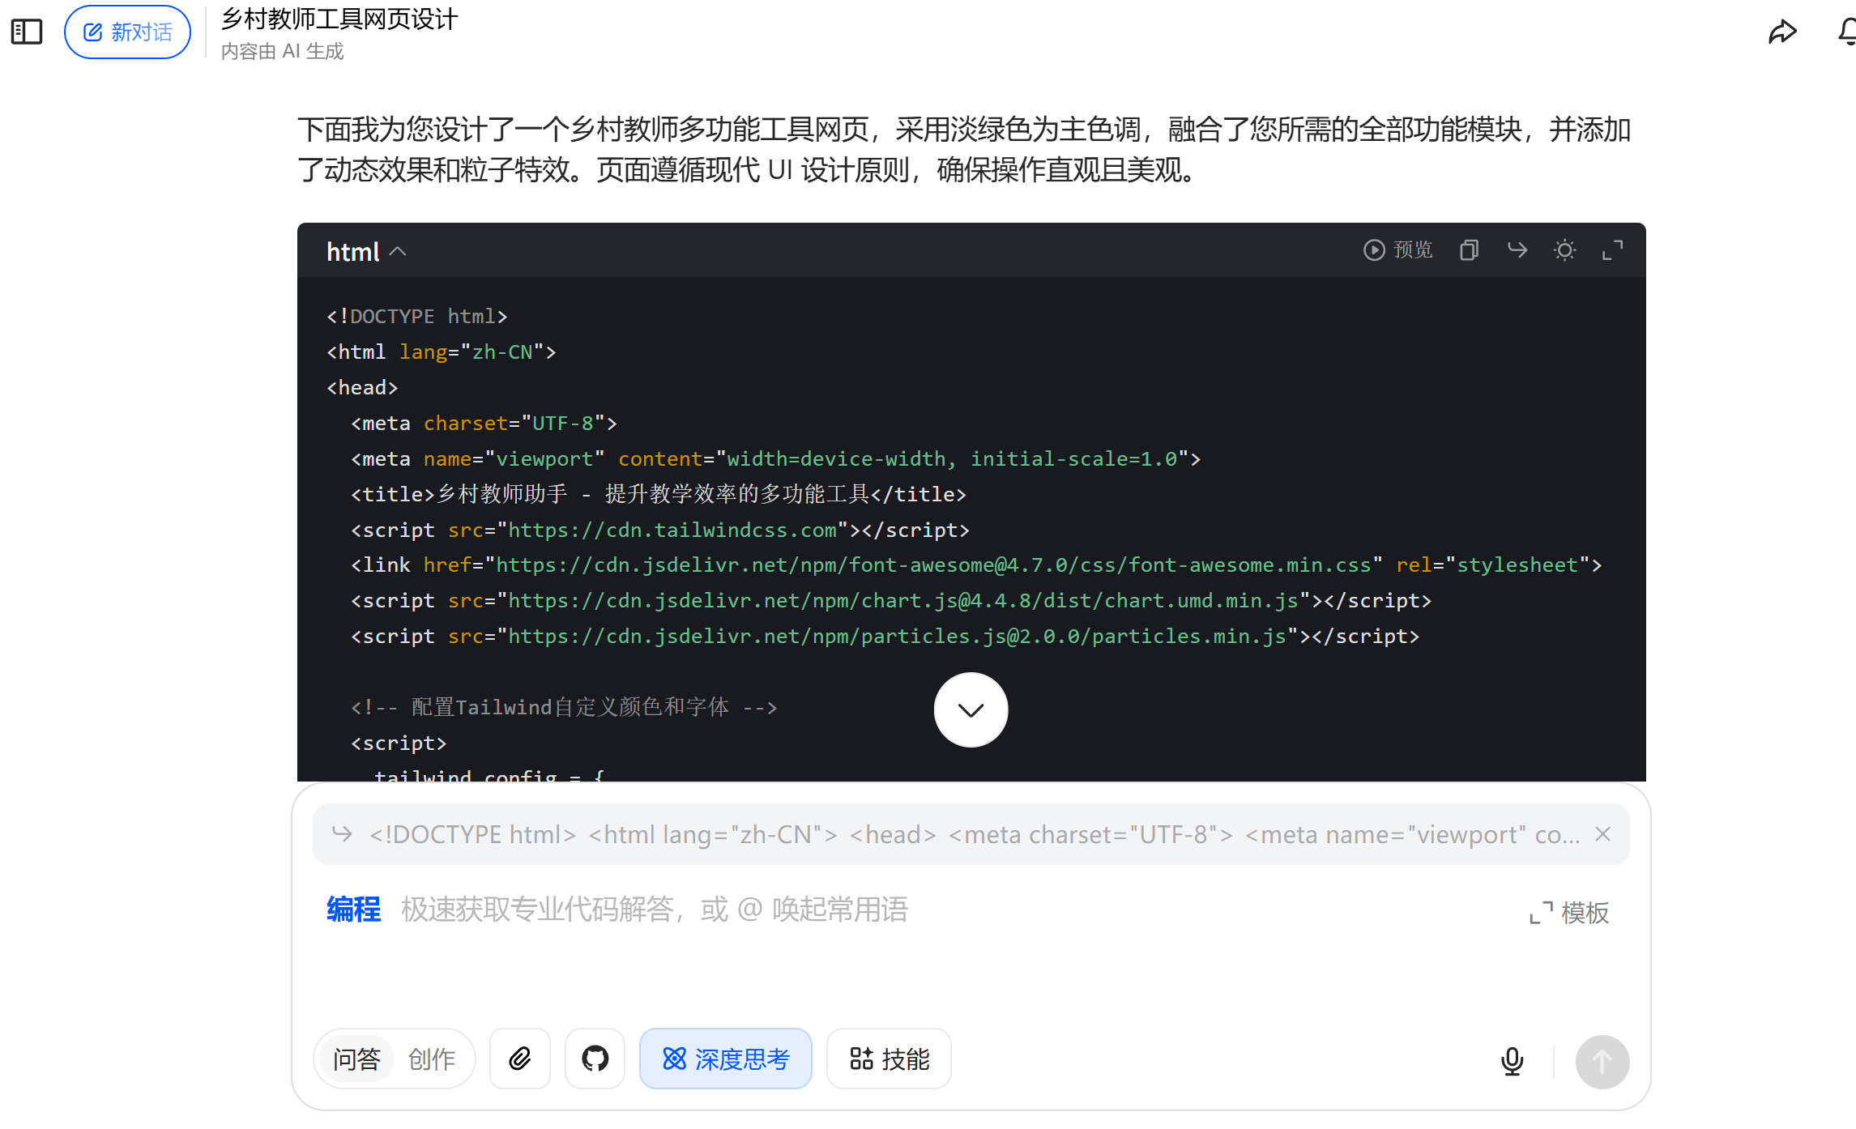This screenshot has height=1129, width=1856.
Task: Toggle code block light theme sun icon
Action: (1564, 250)
